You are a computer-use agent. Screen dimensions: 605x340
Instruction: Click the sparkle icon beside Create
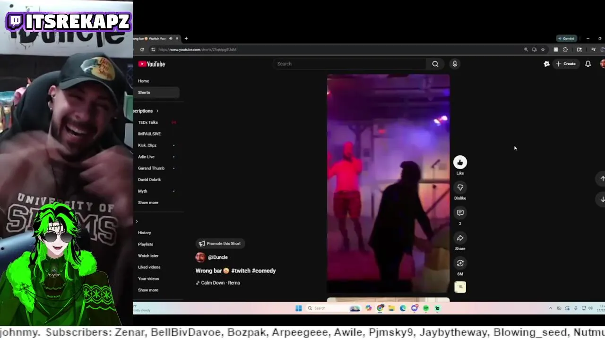tap(546, 64)
